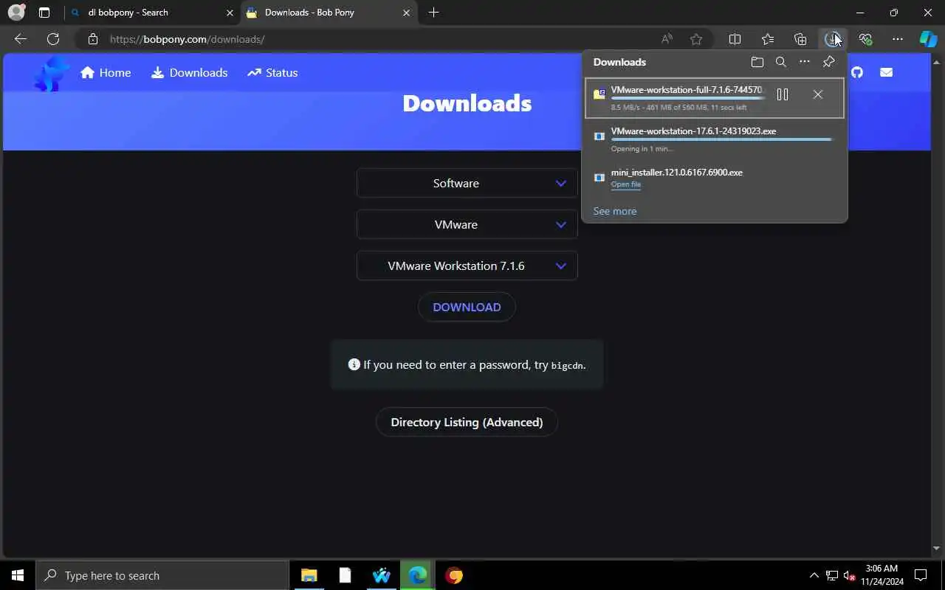The width and height of the screenshot is (945, 590).
Task: Go back using the browser back arrow
Action: pos(21,39)
